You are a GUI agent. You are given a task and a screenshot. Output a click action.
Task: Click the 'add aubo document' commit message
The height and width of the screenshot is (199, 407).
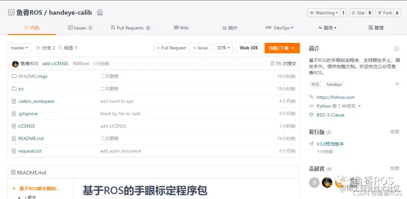[121, 151]
